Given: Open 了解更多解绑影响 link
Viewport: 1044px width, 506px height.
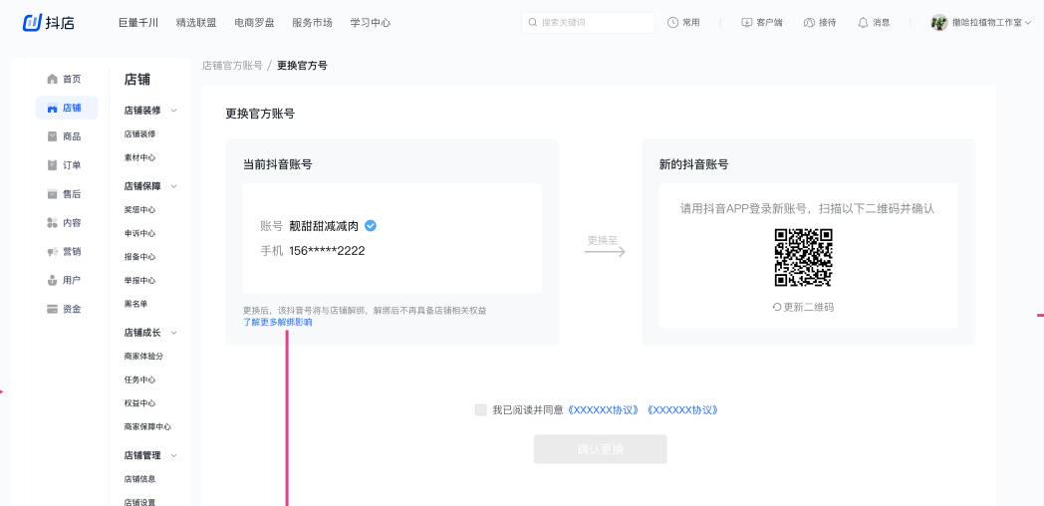Looking at the screenshot, I should [277, 322].
